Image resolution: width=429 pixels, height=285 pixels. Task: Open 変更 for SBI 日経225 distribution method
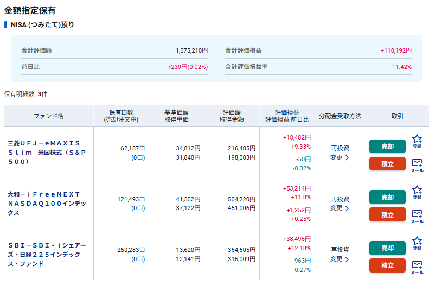(340, 259)
